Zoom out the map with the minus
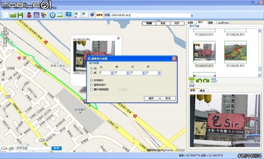 5,45
